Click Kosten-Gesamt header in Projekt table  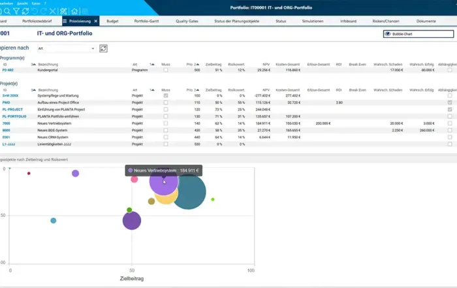[x=287, y=90]
